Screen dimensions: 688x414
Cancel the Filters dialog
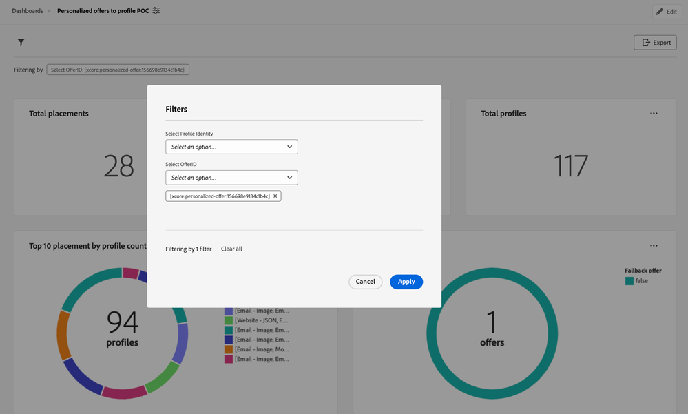365,282
